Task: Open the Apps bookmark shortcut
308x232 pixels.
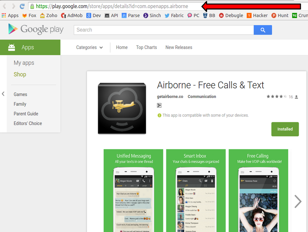Action: coord(10,15)
